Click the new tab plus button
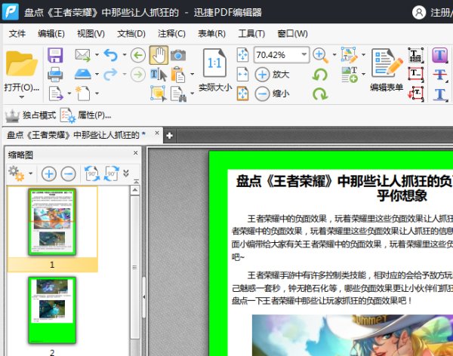This screenshot has height=356, width=453. [170, 136]
